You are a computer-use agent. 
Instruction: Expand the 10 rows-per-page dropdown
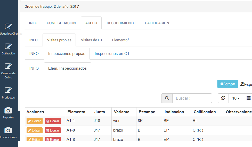tap(236, 98)
